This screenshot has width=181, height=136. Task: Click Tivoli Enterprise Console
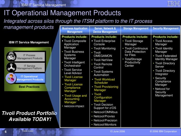point(104,43)
